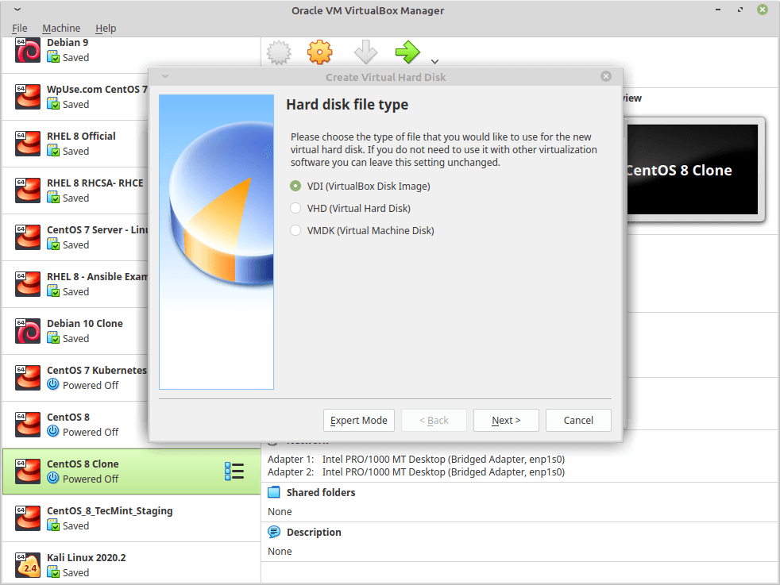Select the Kali Linux 2020.2 machine
This screenshot has width=780, height=585.
131,564
